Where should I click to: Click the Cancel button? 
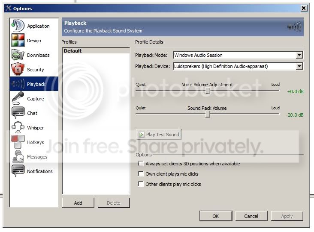pos(251,216)
